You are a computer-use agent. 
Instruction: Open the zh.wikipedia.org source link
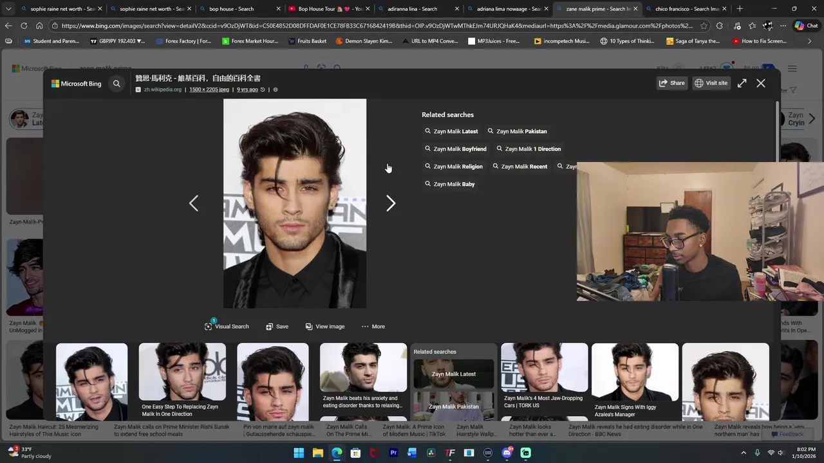pos(162,89)
